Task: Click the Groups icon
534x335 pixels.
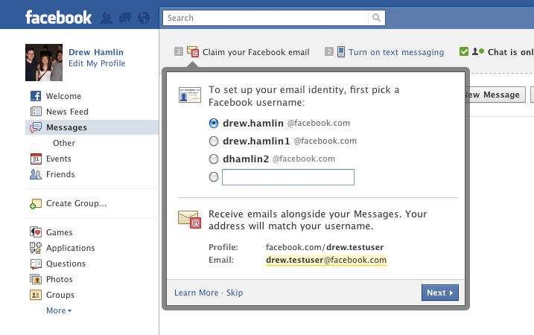Action: click(36, 295)
